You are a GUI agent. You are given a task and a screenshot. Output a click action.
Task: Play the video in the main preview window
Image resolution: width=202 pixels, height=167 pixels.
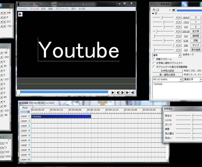click(113, 93)
